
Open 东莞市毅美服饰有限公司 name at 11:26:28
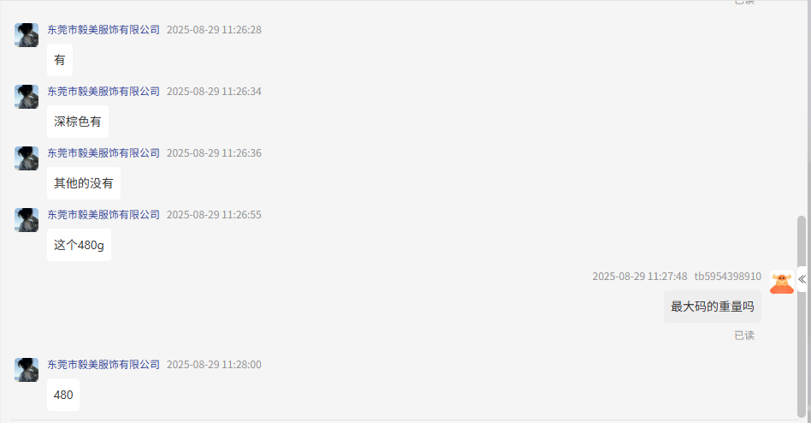pyautogui.click(x=104, y=30)
